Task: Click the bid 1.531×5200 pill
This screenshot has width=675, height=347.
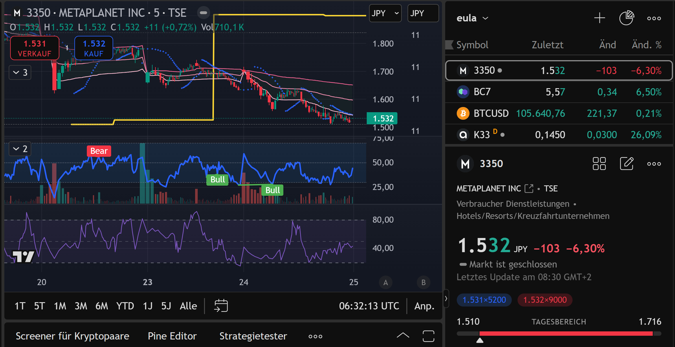Action: click(x=484, y=300)
